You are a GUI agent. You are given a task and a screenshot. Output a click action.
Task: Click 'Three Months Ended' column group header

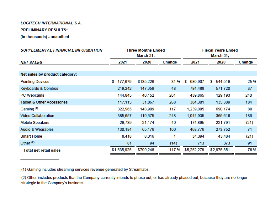[x=146, y=50]
